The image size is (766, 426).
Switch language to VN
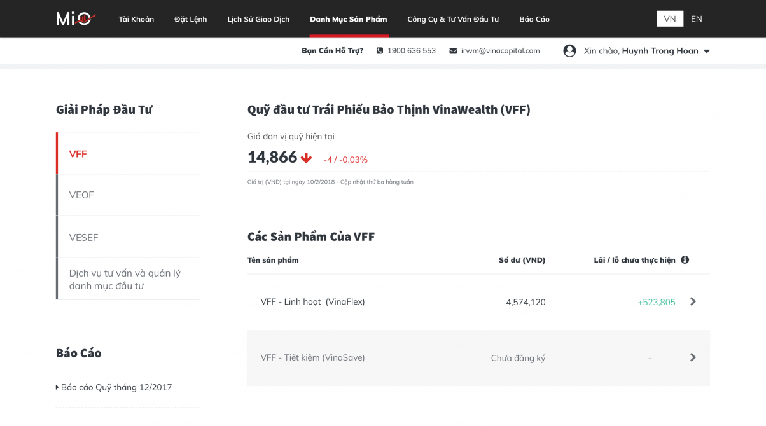coord(670,19)
